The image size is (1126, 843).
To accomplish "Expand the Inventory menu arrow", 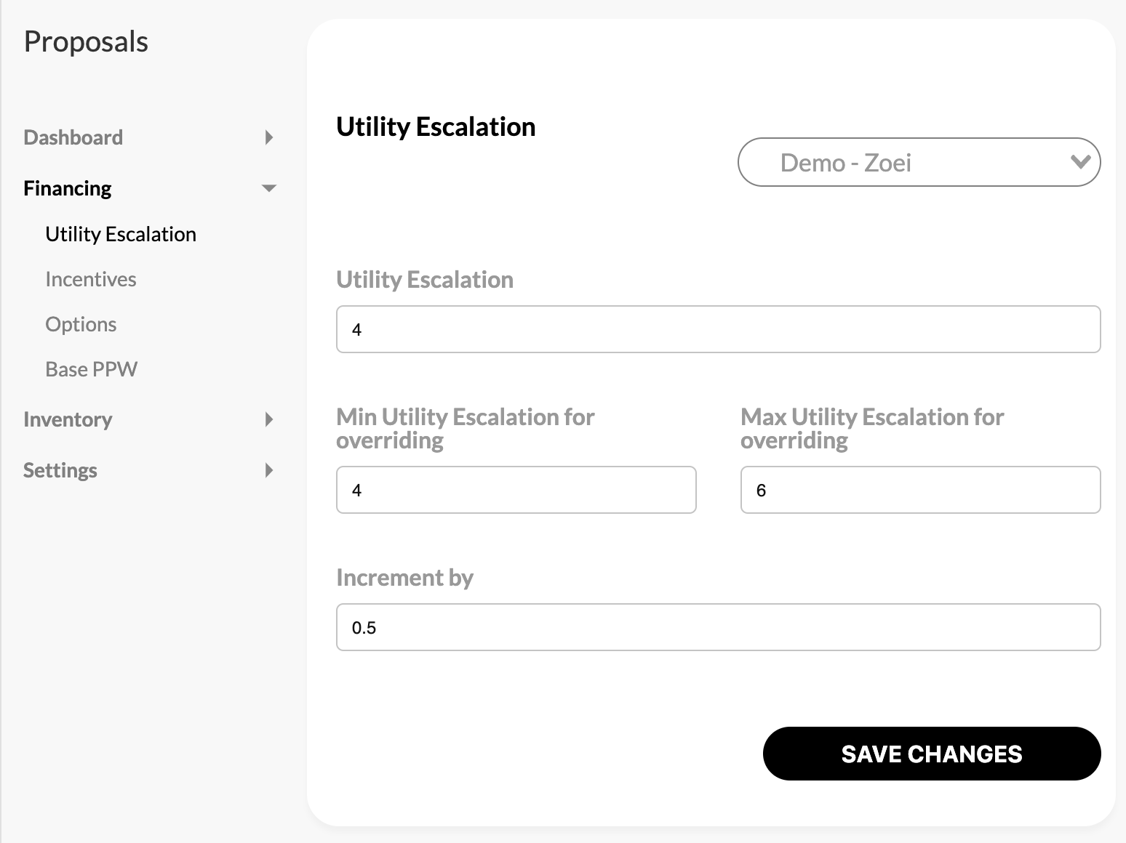I will (x=269, y=419).
